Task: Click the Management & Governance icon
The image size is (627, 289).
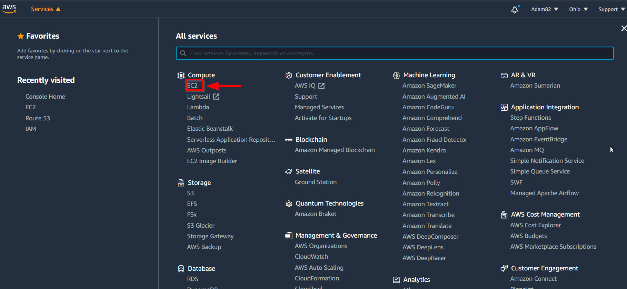Action: 289,236
